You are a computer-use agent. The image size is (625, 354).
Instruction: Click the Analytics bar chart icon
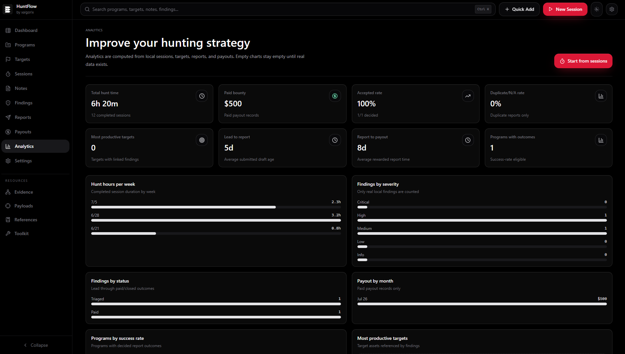coord(8,146)
